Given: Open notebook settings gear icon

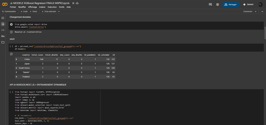Looking at the screenshot, I should 217,4.
